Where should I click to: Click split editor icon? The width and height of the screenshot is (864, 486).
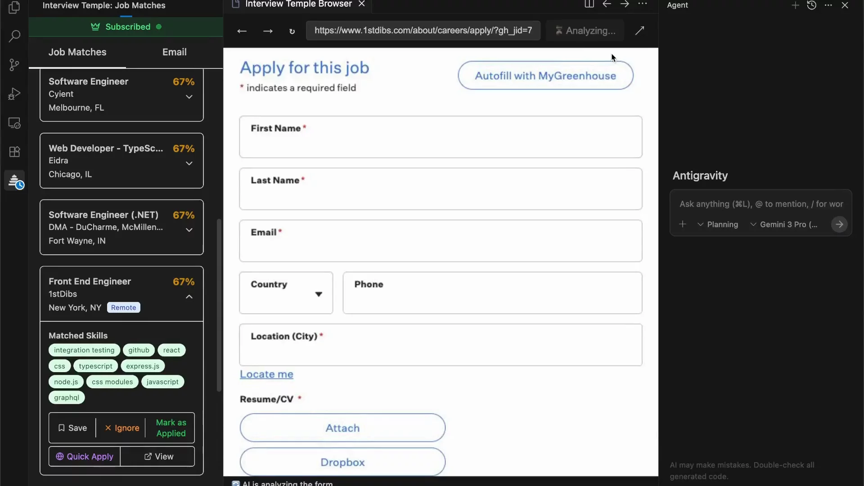coord(589,4)
